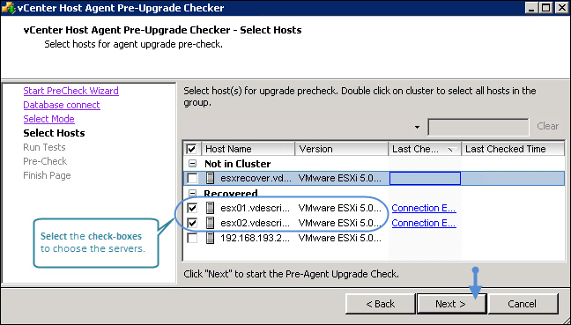Click the Not in Cluster group label
Screen dimensions: 571x325
click(x=237, y=164)
